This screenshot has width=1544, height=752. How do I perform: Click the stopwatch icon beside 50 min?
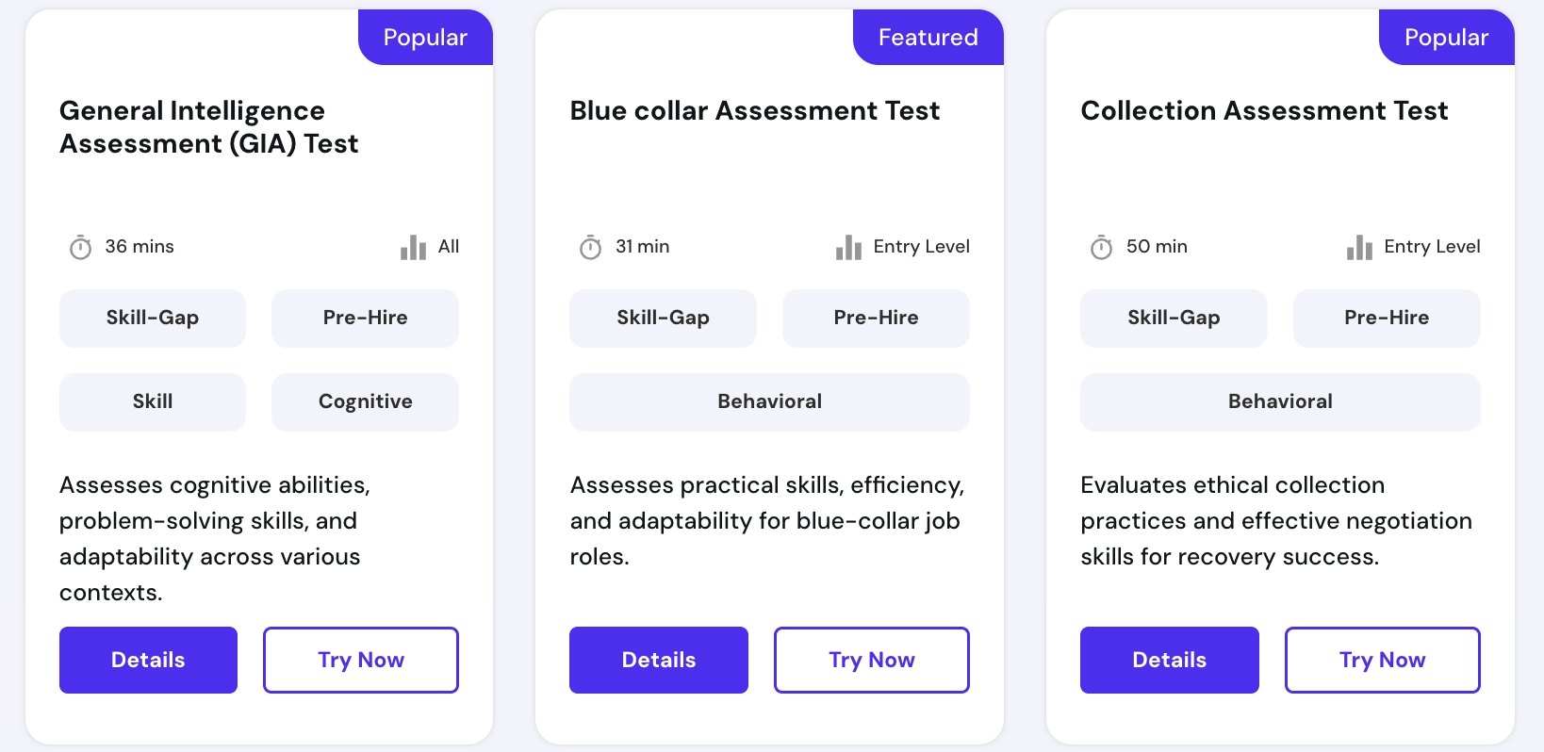1101,247
